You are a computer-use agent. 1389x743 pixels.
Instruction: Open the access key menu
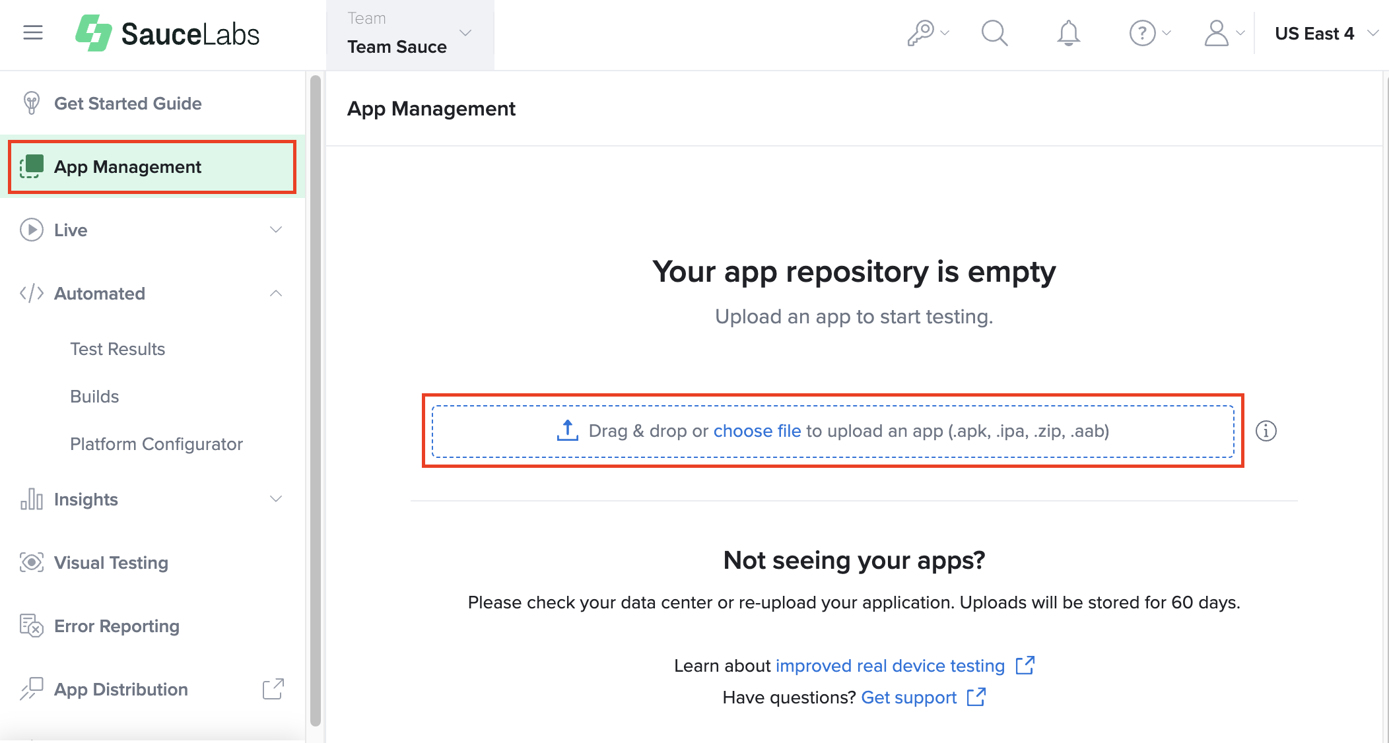tap(925, 32)
